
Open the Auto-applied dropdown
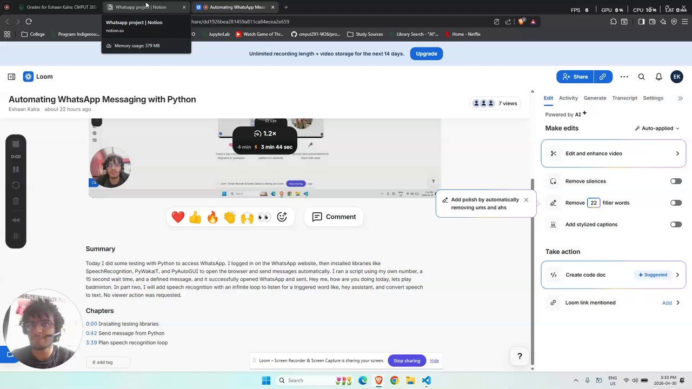(x=657, y=129)
